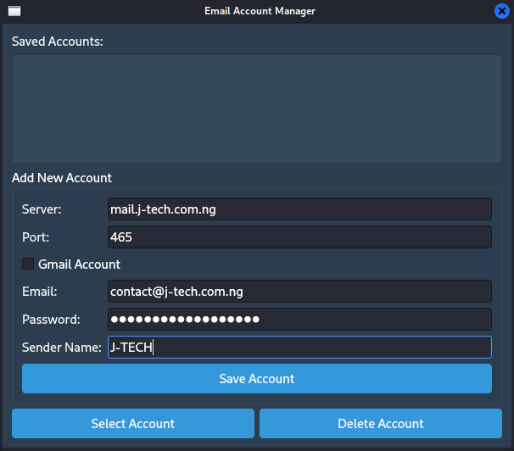The width and height of the screenshot is (514, 451).
Task: Focus the Server field with mail.j-tech.com.ng
Action: (299, 209)
